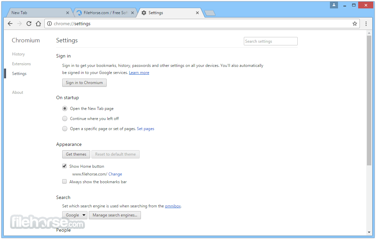Click the Get themes button
The image size is (376, 239).
pyautogui.click(x=76, y=154)
